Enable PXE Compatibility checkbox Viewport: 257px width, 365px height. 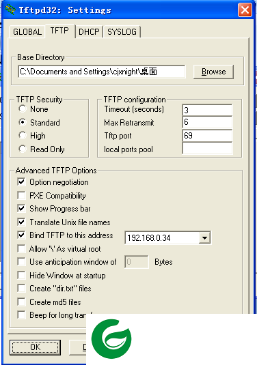[x=21, y=195]
